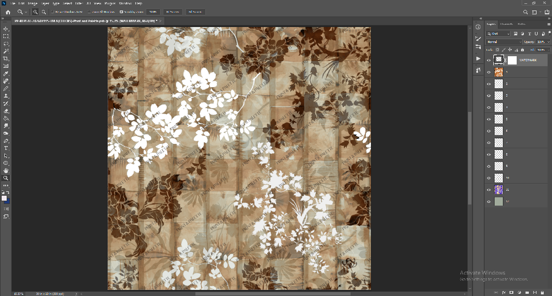Filter layers by type (T icon)
The width and height of the screenshot is (552, 296).
click(529, 34)
